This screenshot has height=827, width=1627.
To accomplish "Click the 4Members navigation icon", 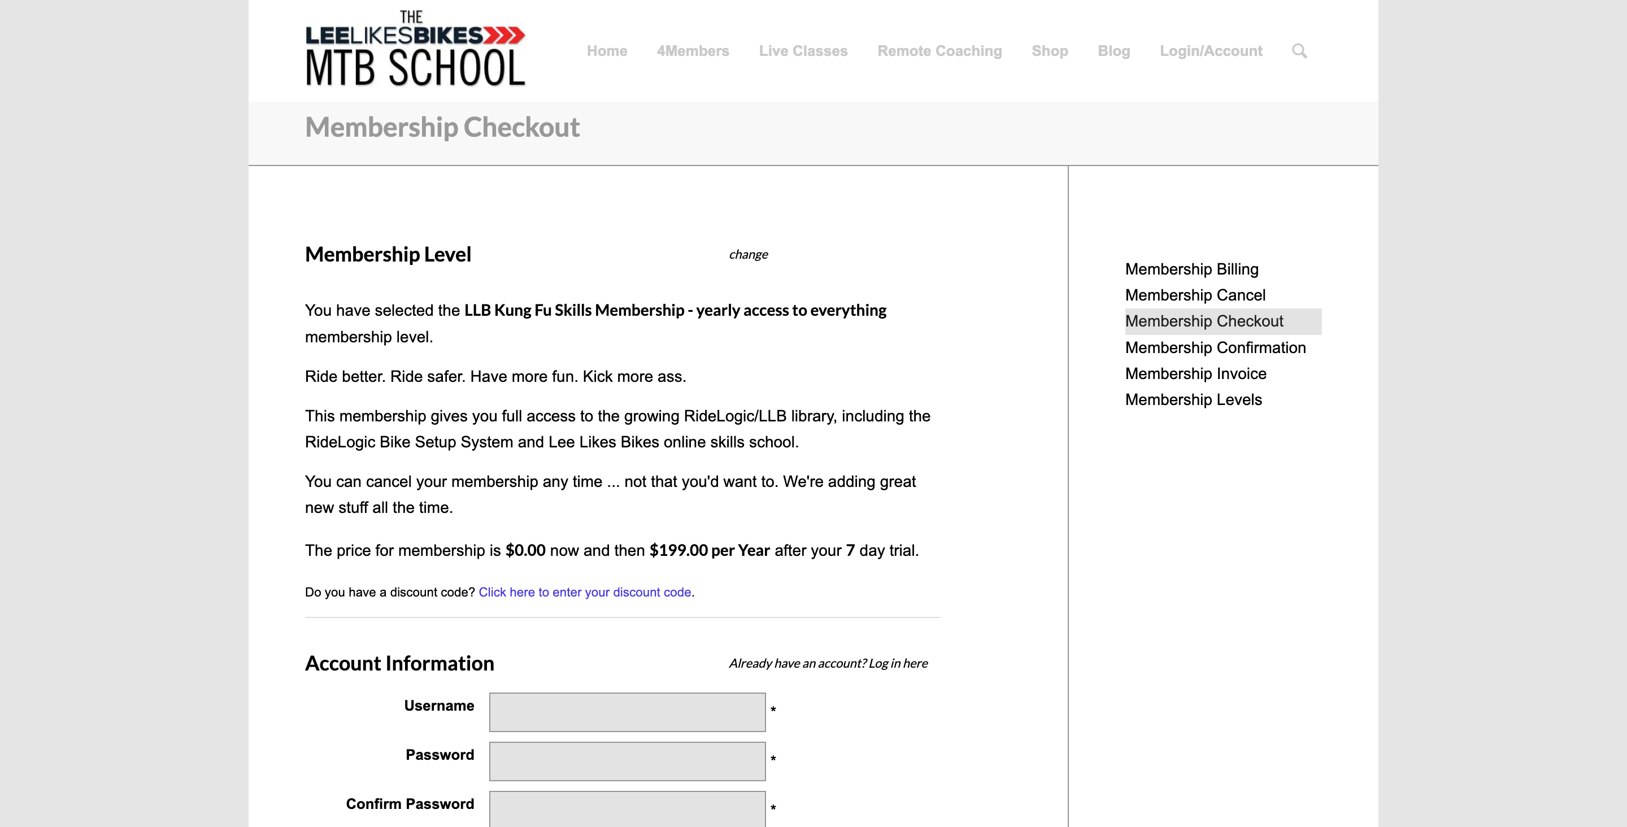I will click(x=693, y=51).
